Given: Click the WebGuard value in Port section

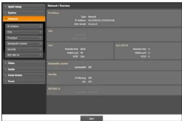Looking at the screenshot, I should coord(82,53).
